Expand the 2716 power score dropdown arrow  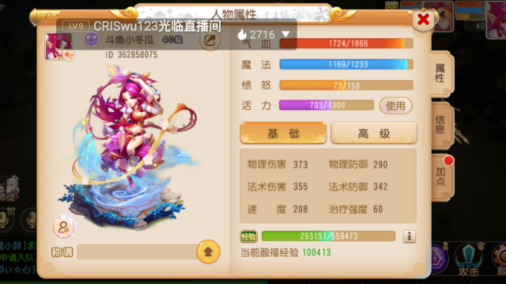pos(285,34)
